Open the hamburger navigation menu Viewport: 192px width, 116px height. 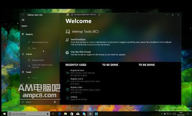click(x=23, y=20)
